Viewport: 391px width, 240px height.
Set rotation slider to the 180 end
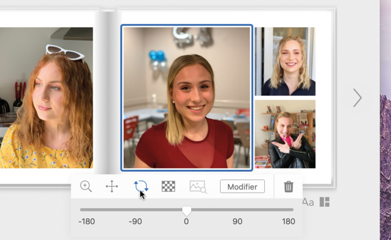(x=293, y=210)
